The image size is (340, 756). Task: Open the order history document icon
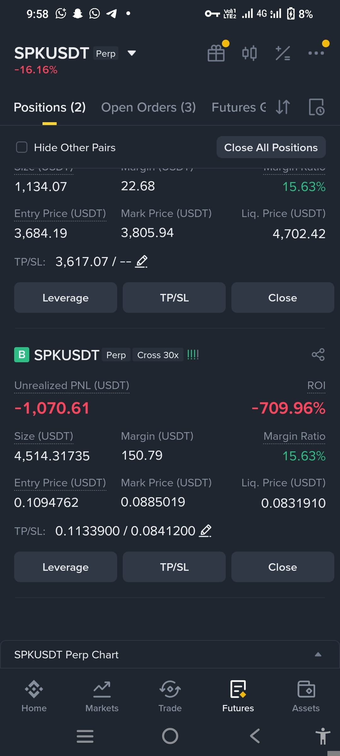(x=316, y=107)
